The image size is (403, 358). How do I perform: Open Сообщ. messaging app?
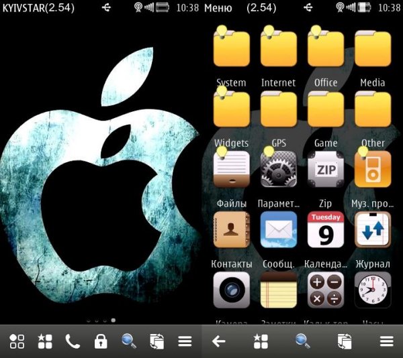pos(279,229)
